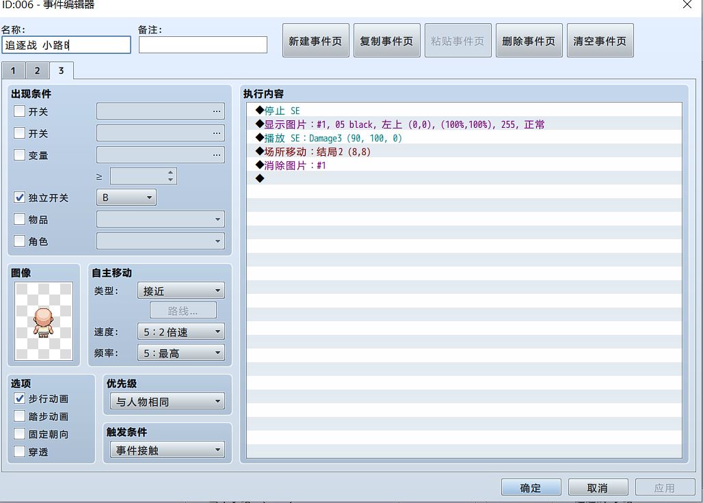
Task: Close the 事件编辑器 window
Action: pyautogui.click(x=687, y=5)
